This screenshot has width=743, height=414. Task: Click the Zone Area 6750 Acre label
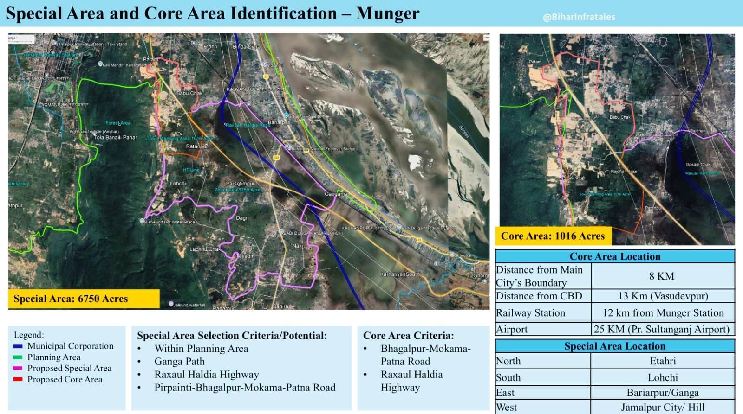[237, 190]
